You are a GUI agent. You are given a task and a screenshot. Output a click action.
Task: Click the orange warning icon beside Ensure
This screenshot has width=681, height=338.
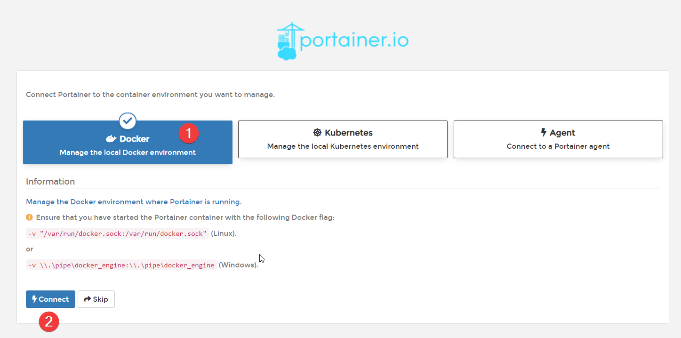pos(29,217)
